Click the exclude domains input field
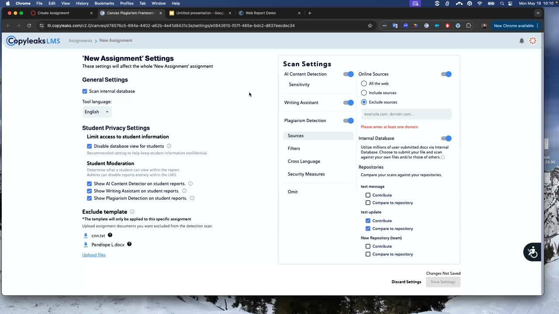The height and width of the screenshot is (314, 559). (406, 114)
